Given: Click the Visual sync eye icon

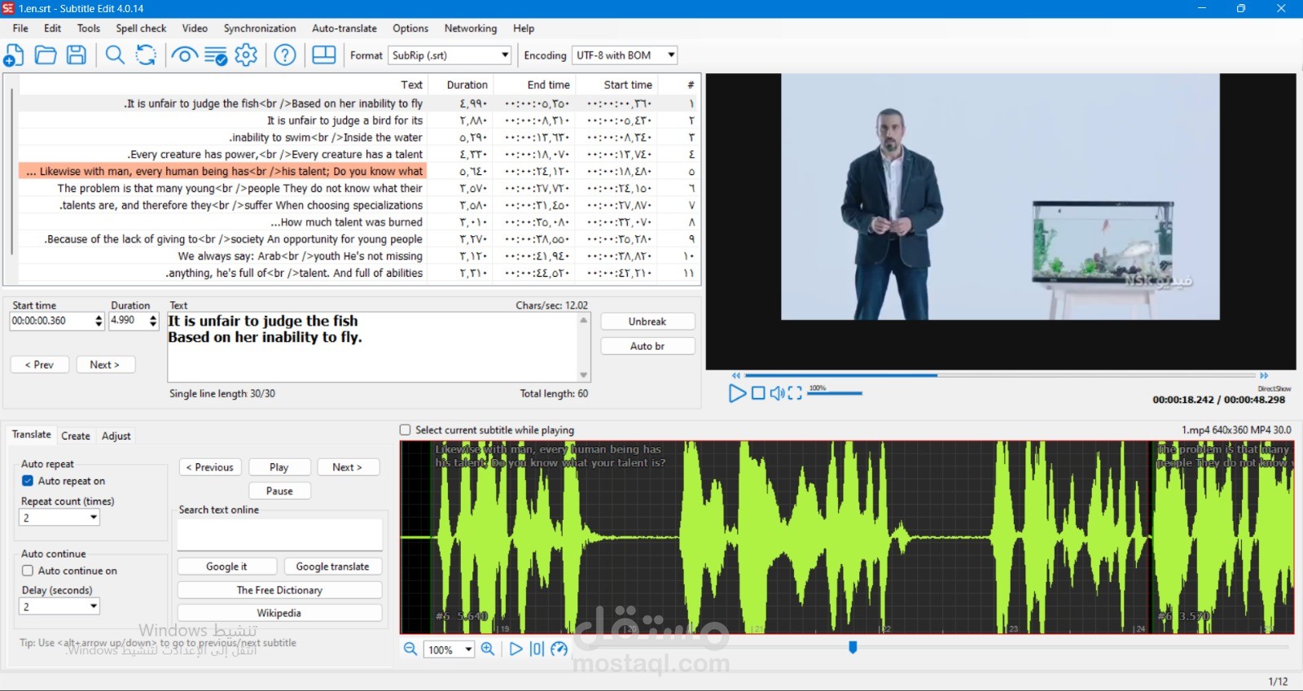Looking at the screenshot, I should 184,55.
